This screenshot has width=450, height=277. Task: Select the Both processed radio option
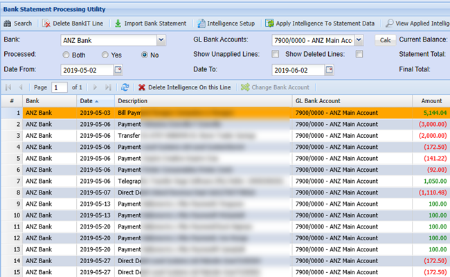coord(66,55)
